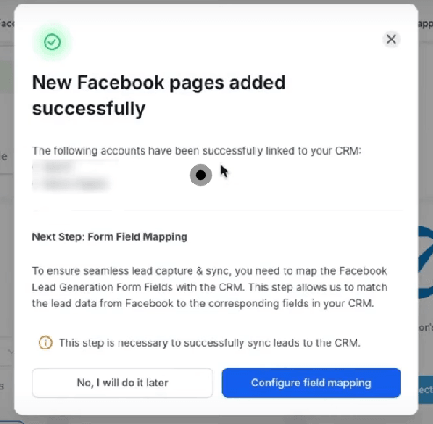
Task: Click the blue circular logo behind the dialog
Action: click(x=425, y=262)
